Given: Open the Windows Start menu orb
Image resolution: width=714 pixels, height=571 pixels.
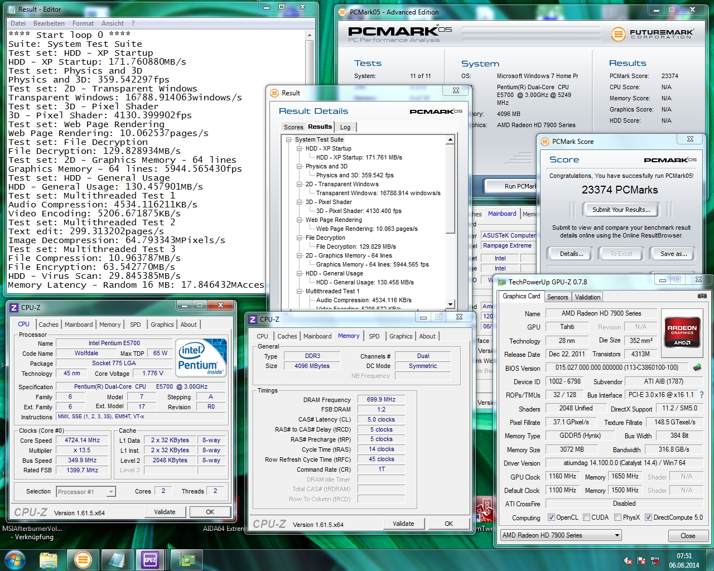Looking at the screenshot, I should click(14, 559).
